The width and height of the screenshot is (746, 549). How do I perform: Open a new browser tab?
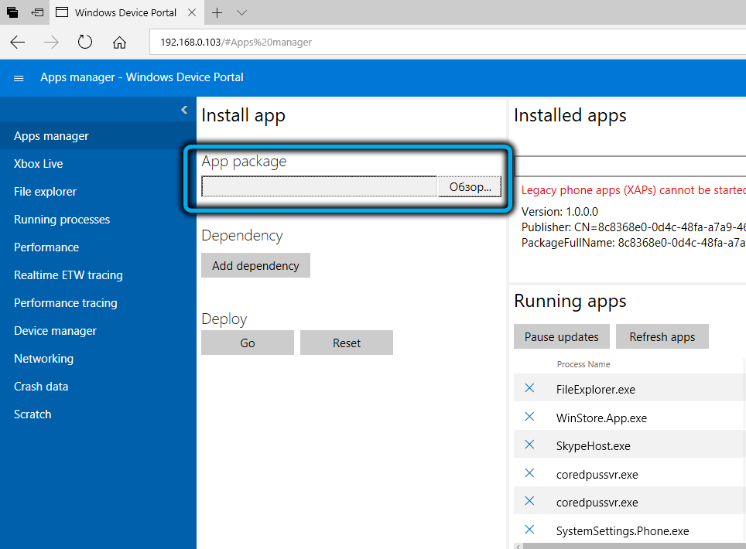pyautogui.click(x=217, y=13)
